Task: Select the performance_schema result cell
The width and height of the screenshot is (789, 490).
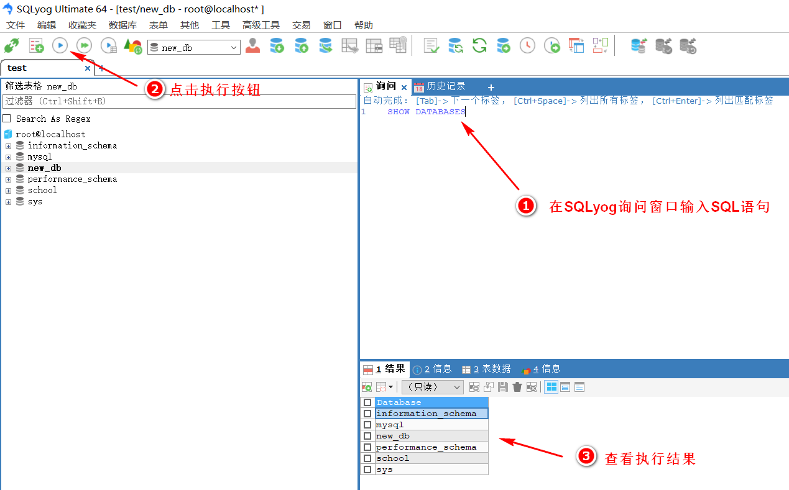Action: click(x=431, y=447)
